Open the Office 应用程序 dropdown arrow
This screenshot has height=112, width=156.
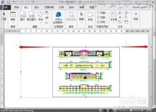tap(63, 22)
